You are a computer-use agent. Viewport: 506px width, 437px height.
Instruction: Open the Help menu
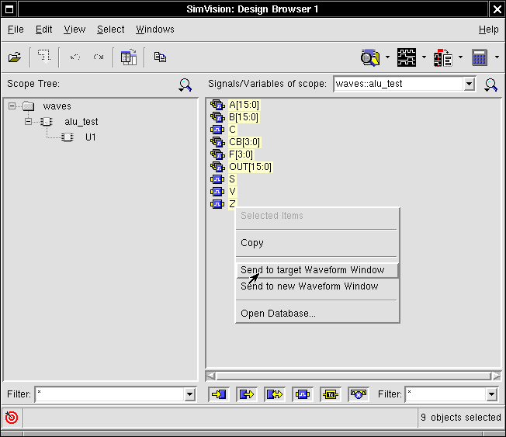tap(489, 29)
